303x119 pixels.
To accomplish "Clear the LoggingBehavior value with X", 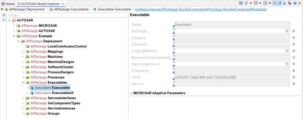I will (x=294, y=51).
